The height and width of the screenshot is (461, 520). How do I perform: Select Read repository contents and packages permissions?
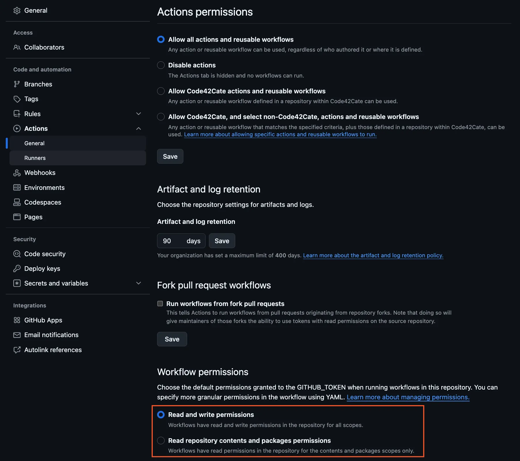tap(161, 440)
